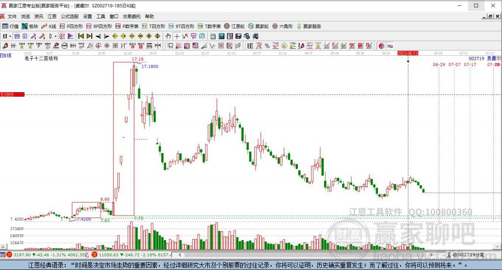Select the red fan lines tool
Screen dimensions: 502x270
tap(178, 46)
